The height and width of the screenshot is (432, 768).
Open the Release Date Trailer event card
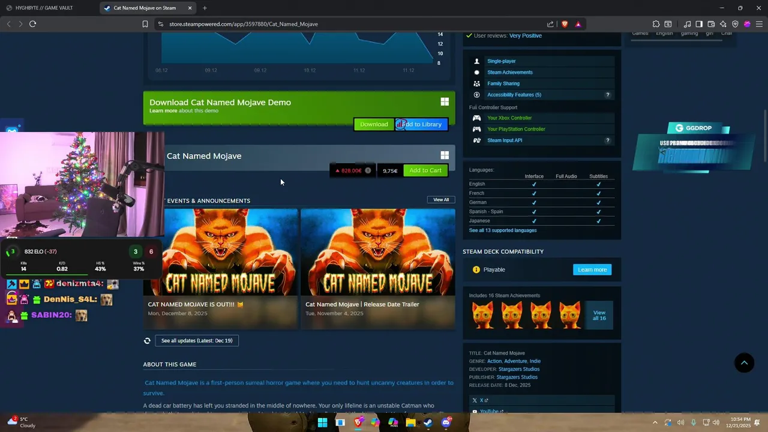pyautogui.click(x=378, y=268)
